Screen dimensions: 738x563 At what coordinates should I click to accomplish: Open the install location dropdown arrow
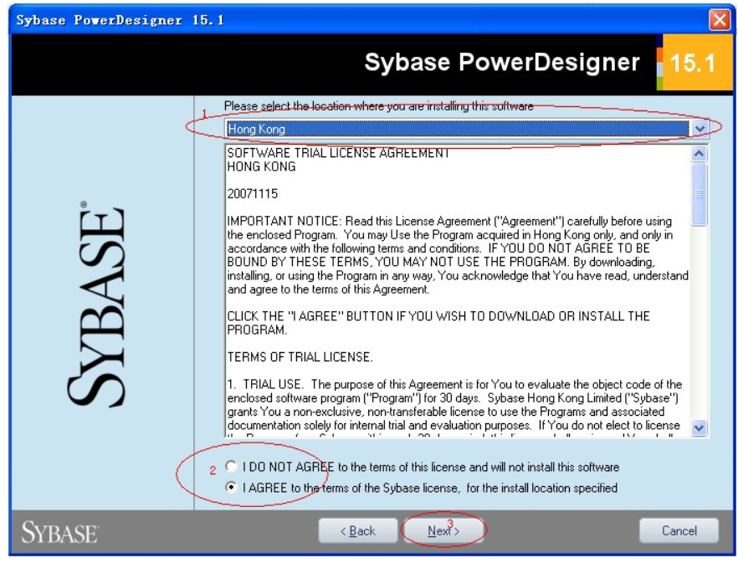pos(700,129)
